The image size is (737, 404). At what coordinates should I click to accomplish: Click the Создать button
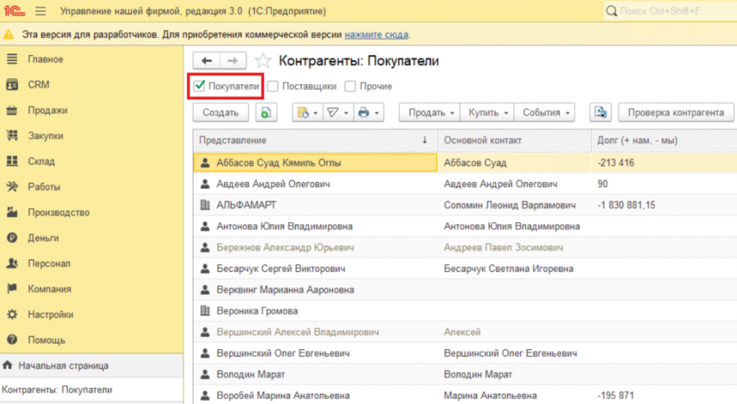(x=220, y=113)
